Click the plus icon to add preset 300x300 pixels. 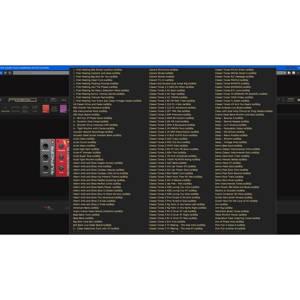point(10,73)
